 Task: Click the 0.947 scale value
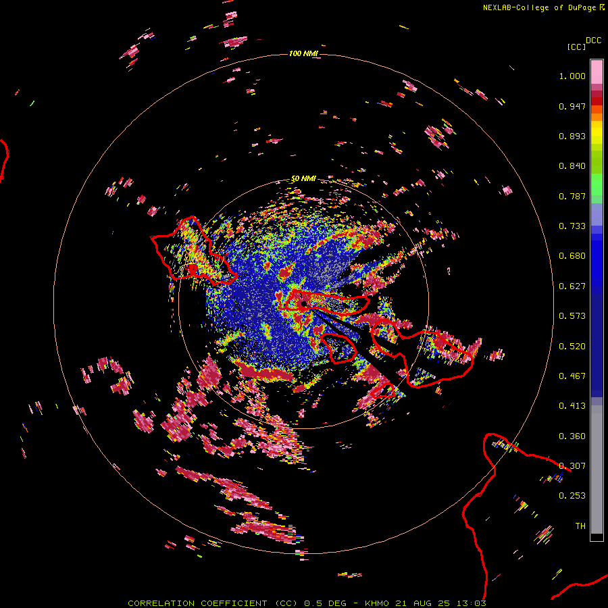tap(572, 106)
